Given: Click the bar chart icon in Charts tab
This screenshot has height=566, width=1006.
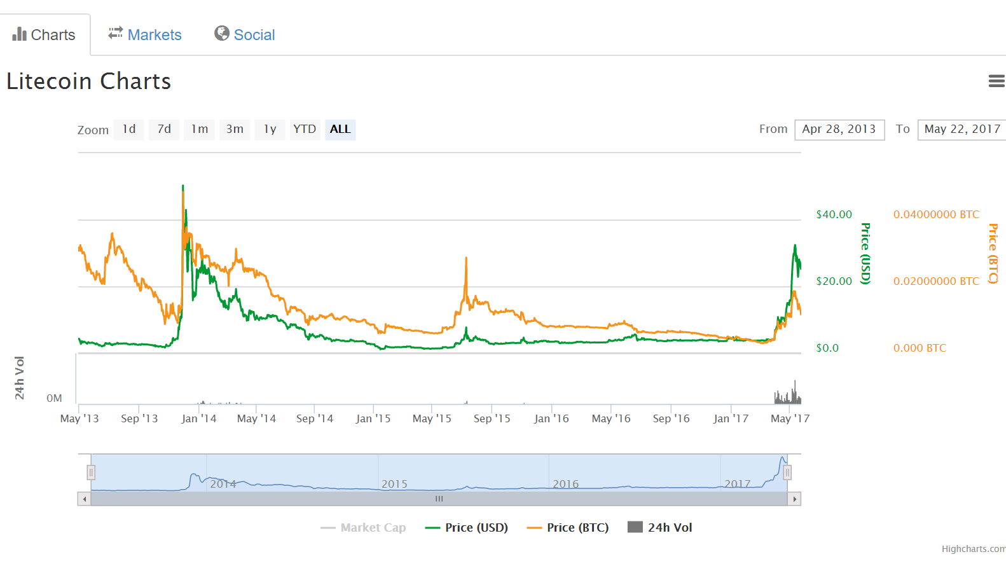Looking at the screenshot, I should click(19, 34).
